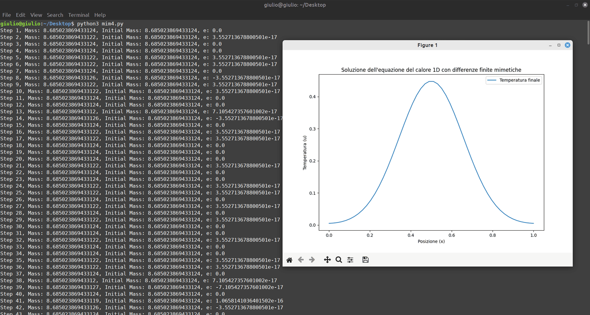Open the View menu
590x315 pixels.
coord(36,15)
